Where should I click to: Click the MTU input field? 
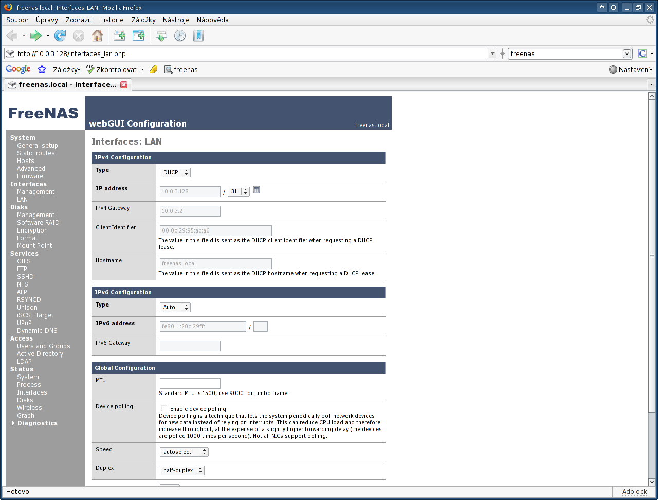click(190, 383)
